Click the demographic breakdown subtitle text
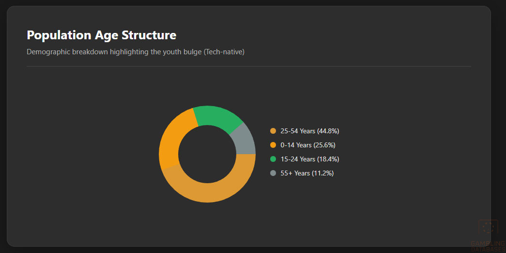This screenshot has width=506, height=253. click(x=135, y=52)
